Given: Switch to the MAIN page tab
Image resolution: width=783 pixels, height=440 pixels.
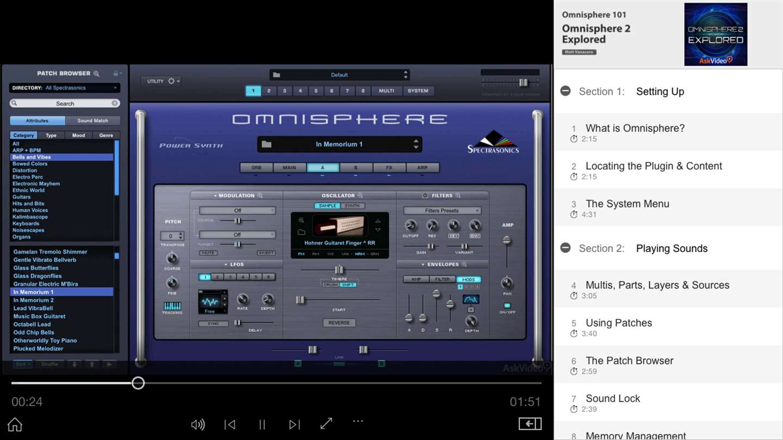Looking at the screenshot, I should click(x=289, y=168).
